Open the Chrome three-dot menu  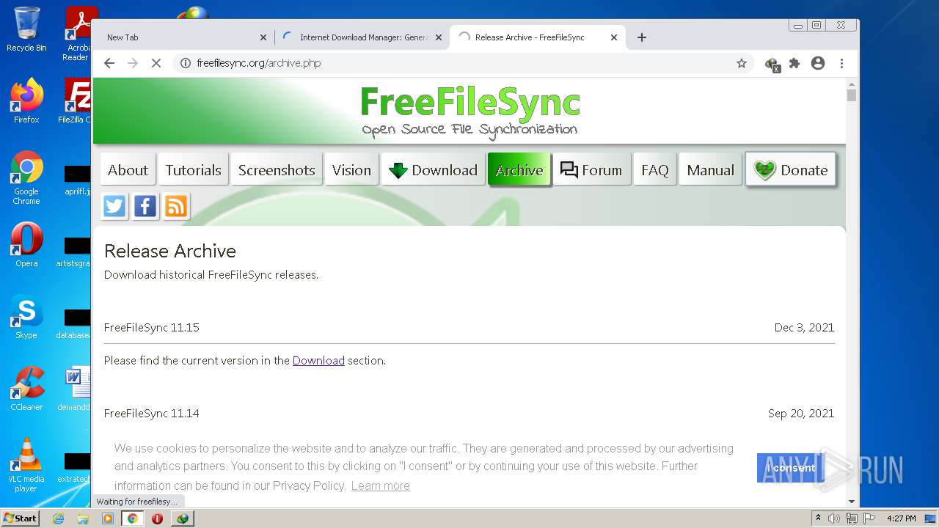pos(841,63)
